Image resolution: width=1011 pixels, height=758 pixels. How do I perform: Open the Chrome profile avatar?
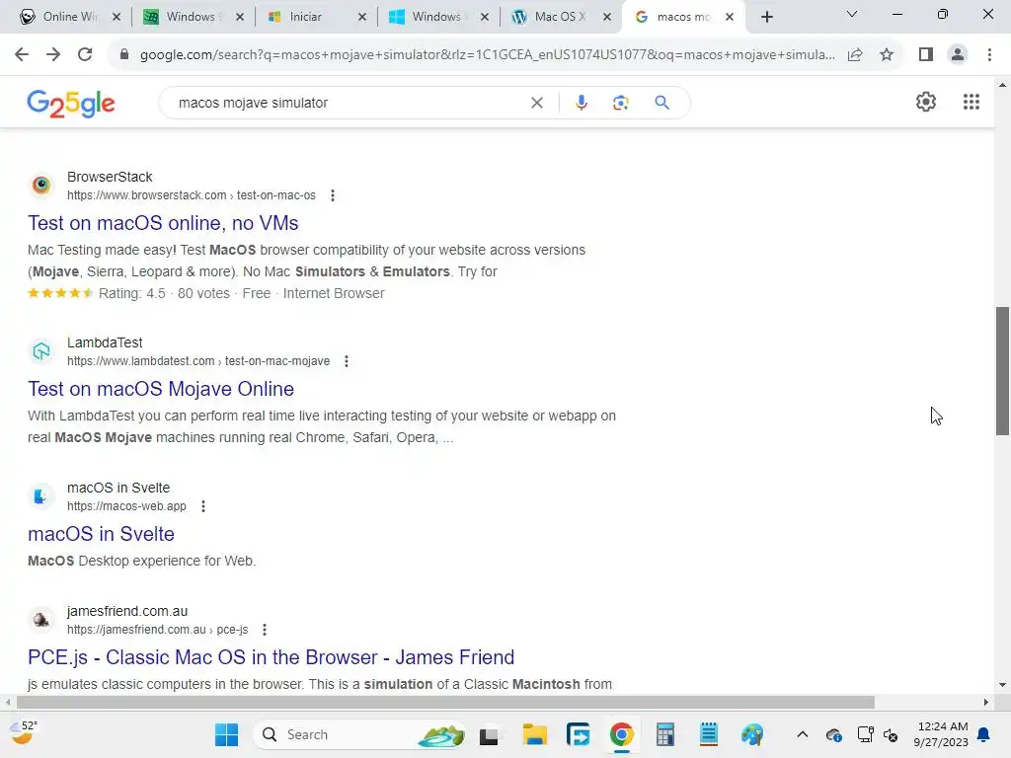coord(958,55)
